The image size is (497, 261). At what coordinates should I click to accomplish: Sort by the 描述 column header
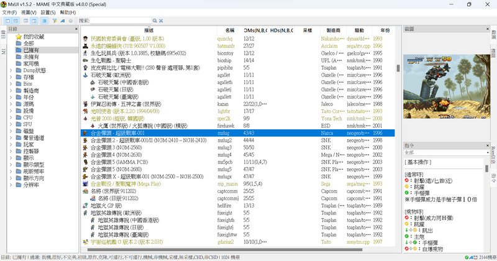(x=148, y=30)
